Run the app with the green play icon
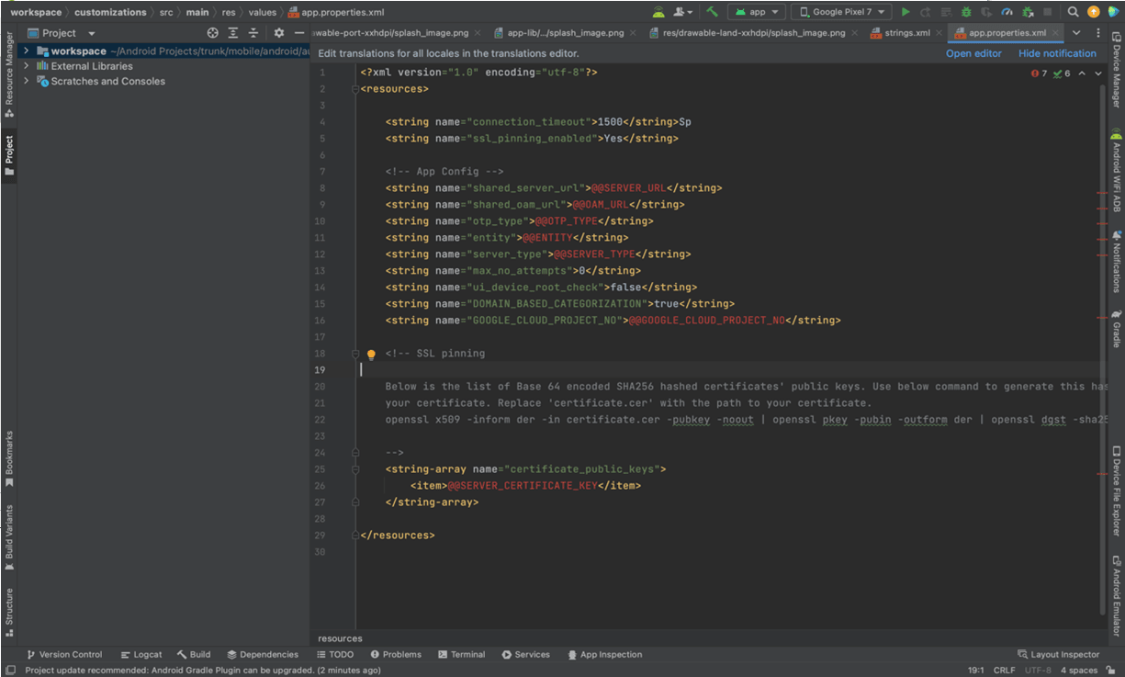 pos(906,12)
